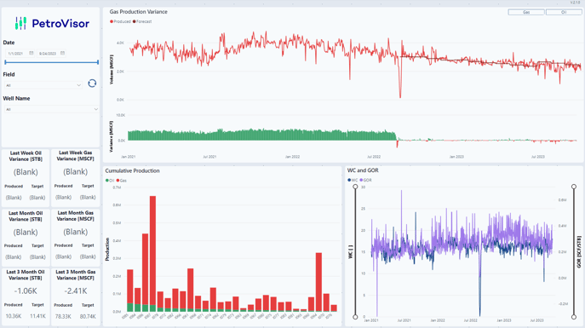The width and height of the screenshot is (585, 328).
Task: Switch the variance chart to Oil
Action: tap(564, 12)
